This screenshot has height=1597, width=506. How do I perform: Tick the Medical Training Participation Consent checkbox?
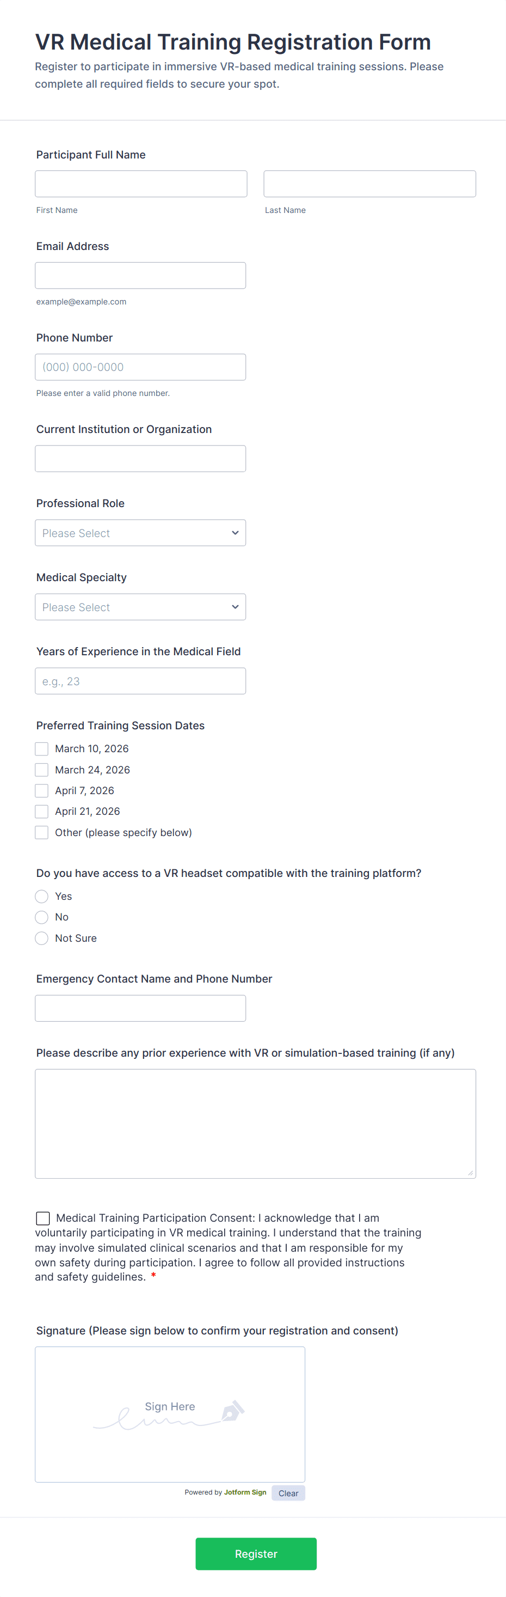click(43, 1218)
